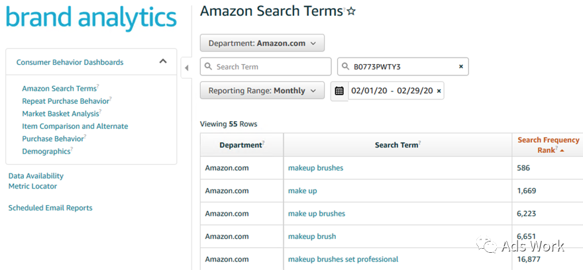Collapse the left sidebar panel arrow
This screenshot has height=270, width=583.
186,67
